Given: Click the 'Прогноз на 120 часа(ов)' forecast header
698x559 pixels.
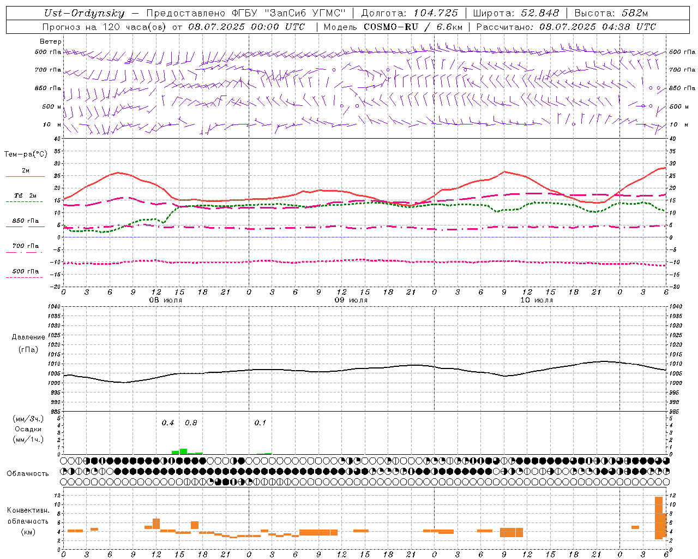Looking at the screenshot, I should 105,27.
